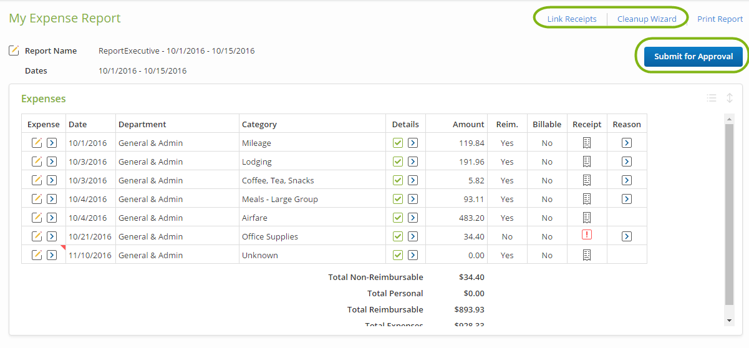This screenshot has width=749, height=348.
Task: Open reason arrow for Coffee, Tea, Snacks
Action: (x=627, y=180)
